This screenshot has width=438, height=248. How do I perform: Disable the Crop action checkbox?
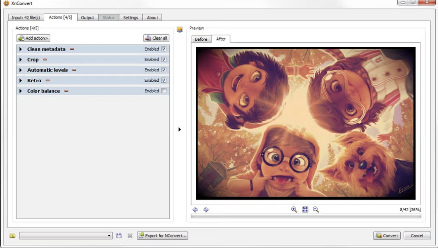[164, 59]
